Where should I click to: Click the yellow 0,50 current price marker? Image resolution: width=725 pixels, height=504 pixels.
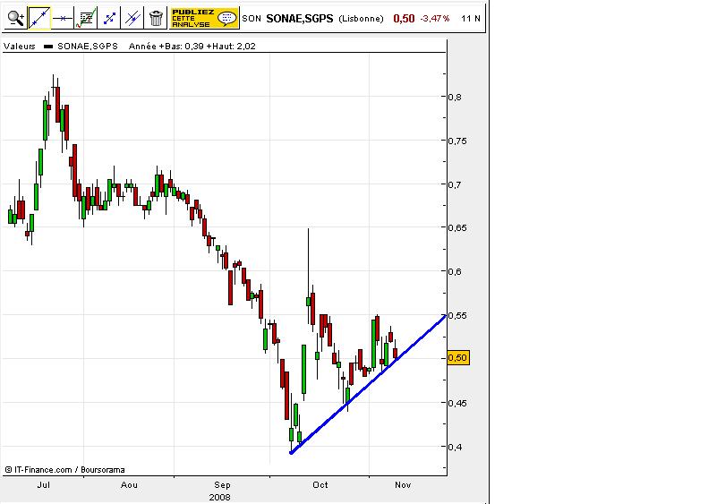[x=457, y=357]
